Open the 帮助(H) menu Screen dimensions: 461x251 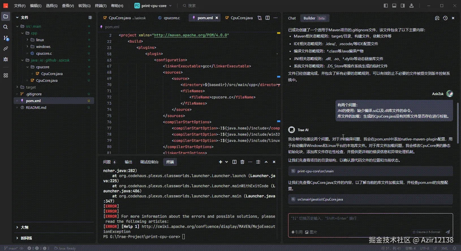tap(117, 6)
